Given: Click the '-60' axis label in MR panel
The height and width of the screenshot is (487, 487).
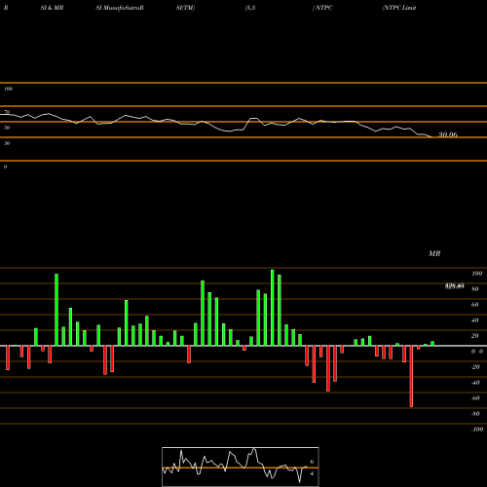Looking at the screenshot, I should (475, 398).
